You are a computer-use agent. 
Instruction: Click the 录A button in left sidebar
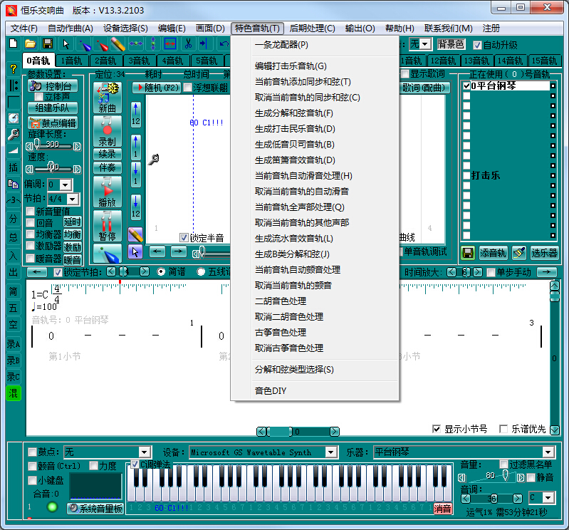(13, 344)
